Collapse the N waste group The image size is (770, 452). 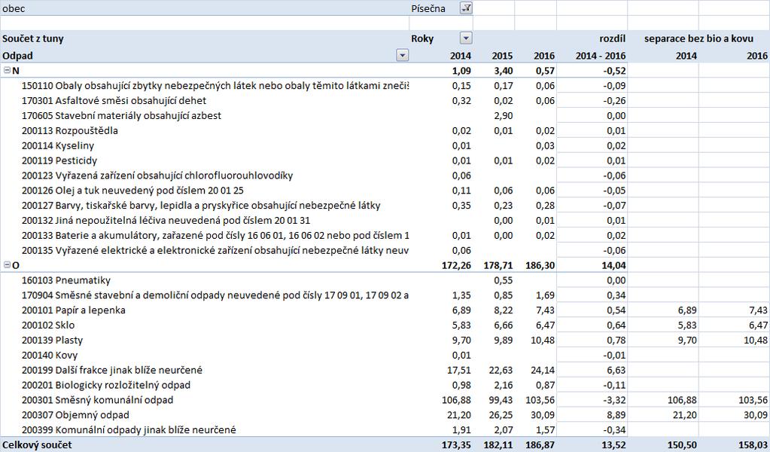7,70
